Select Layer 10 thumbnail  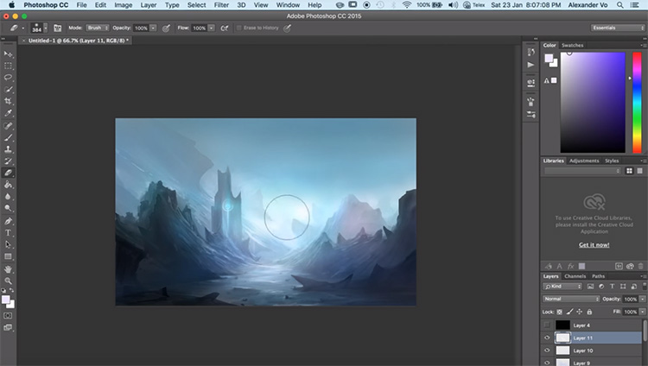pyautogui.click(x=562, y=350)
